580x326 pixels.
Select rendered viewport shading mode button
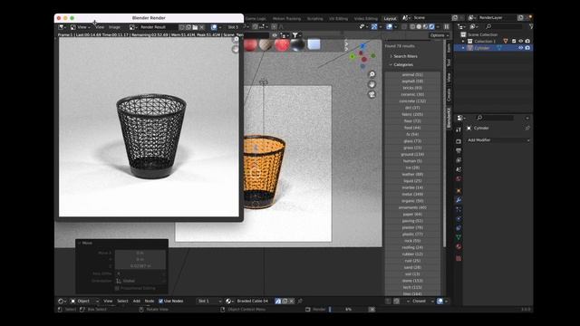pyautogui.click(x=431, y=26)
